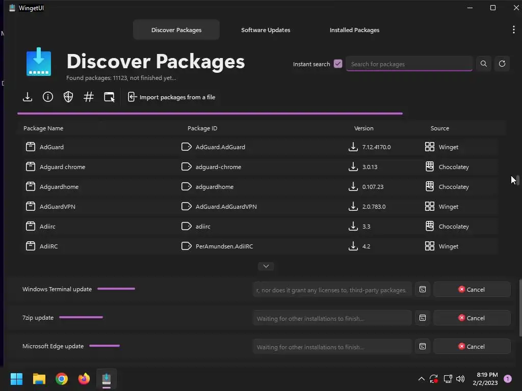Image resolution: width=522 pixels, height=391 pixels.
Task: Open the Installed Packages tab
Action: point(354,30)
